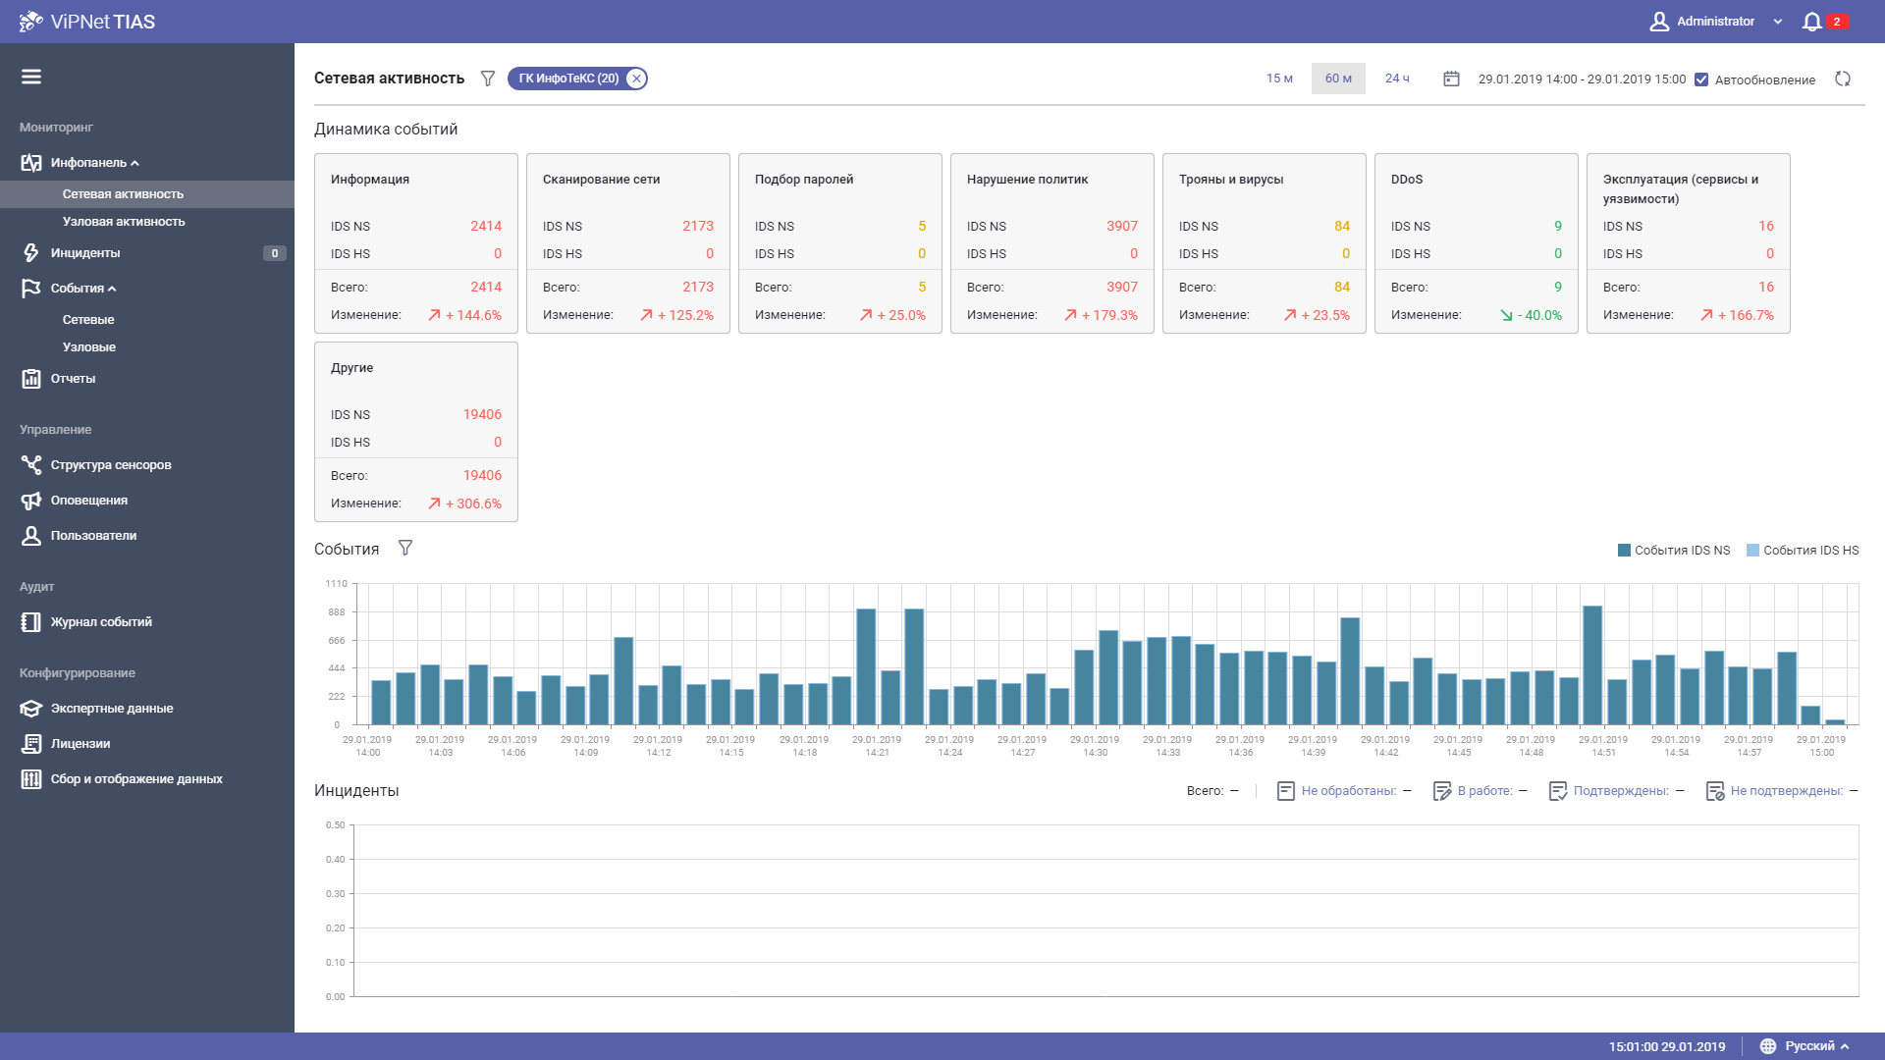Open the calendar date picker icon

[1451, 79]
